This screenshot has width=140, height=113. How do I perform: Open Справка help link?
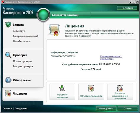coord(7,109)
